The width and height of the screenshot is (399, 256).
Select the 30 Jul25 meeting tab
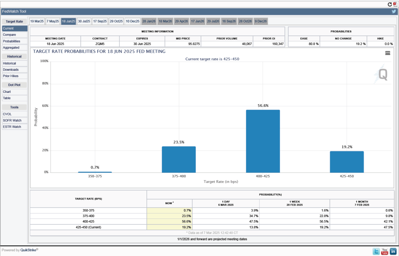click(84, 21)
